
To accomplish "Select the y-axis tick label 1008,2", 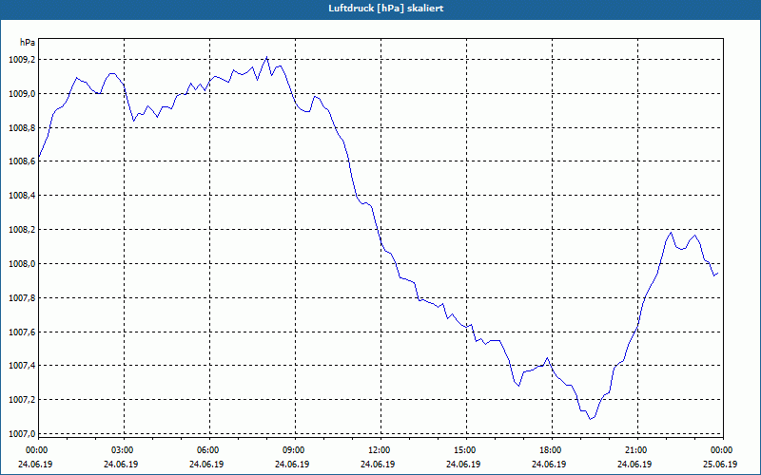I will coord(22,229).
